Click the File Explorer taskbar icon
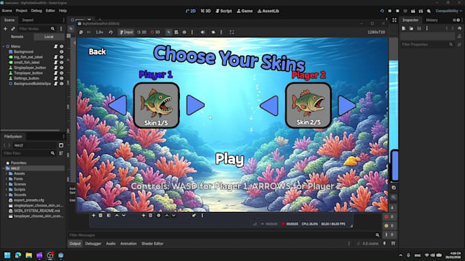The height and width of the screenshot is (261, 465). (29, 256)
